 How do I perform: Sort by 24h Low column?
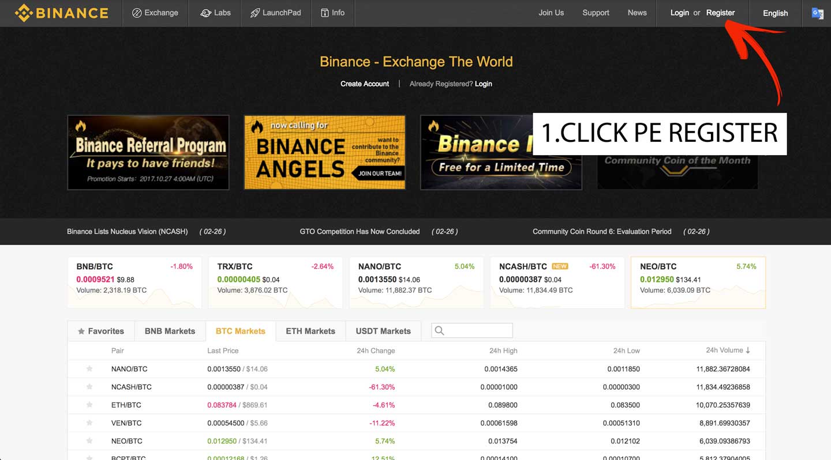click(x=626, y=350)
